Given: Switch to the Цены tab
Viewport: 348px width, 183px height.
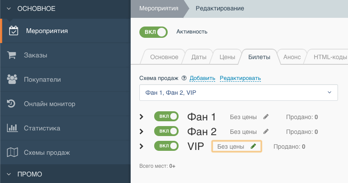Looking at the screenshot, I should [227, 57].
